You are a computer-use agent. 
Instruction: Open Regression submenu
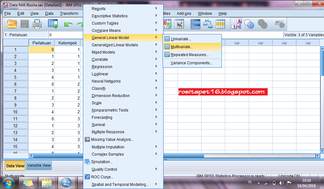(123, 67)
